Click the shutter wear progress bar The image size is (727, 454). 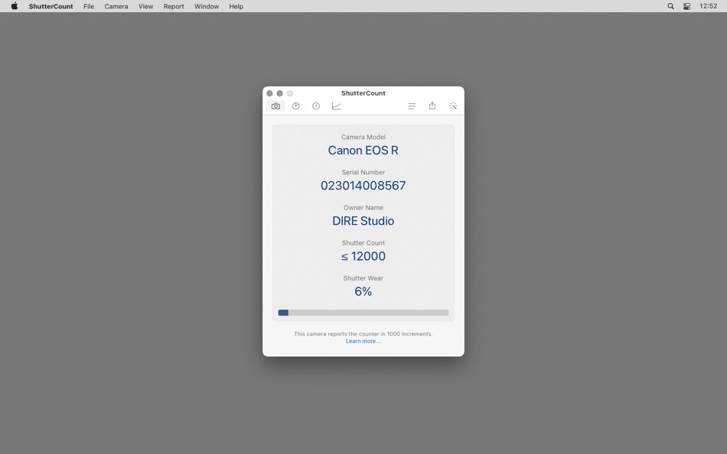[x=363, y=313]
